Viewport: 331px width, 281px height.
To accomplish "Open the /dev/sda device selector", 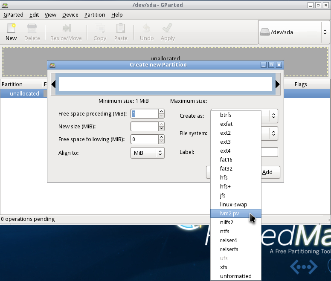I will coord(293,32).
